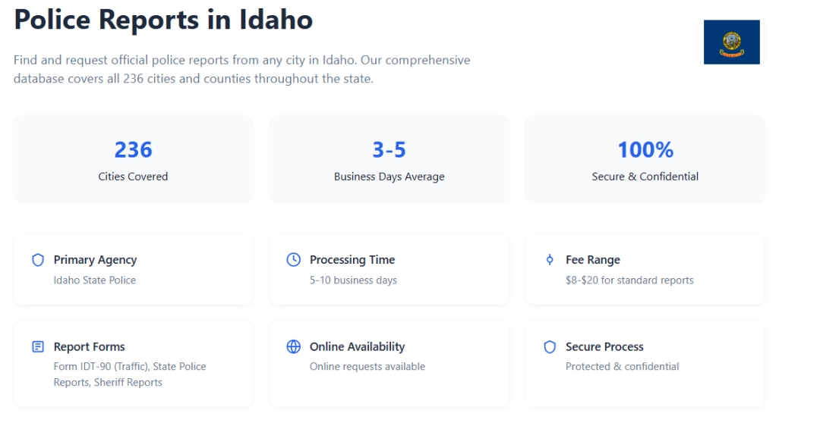This screenshot has width=820, height=426.
Task: Select the Secure Process heading
Action: point(604,347)
